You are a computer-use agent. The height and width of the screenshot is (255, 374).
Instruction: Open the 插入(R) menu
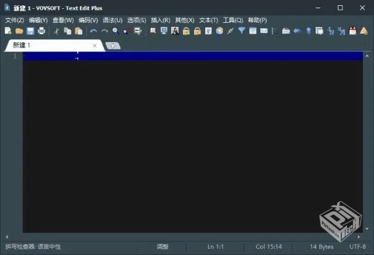point(161,20)
